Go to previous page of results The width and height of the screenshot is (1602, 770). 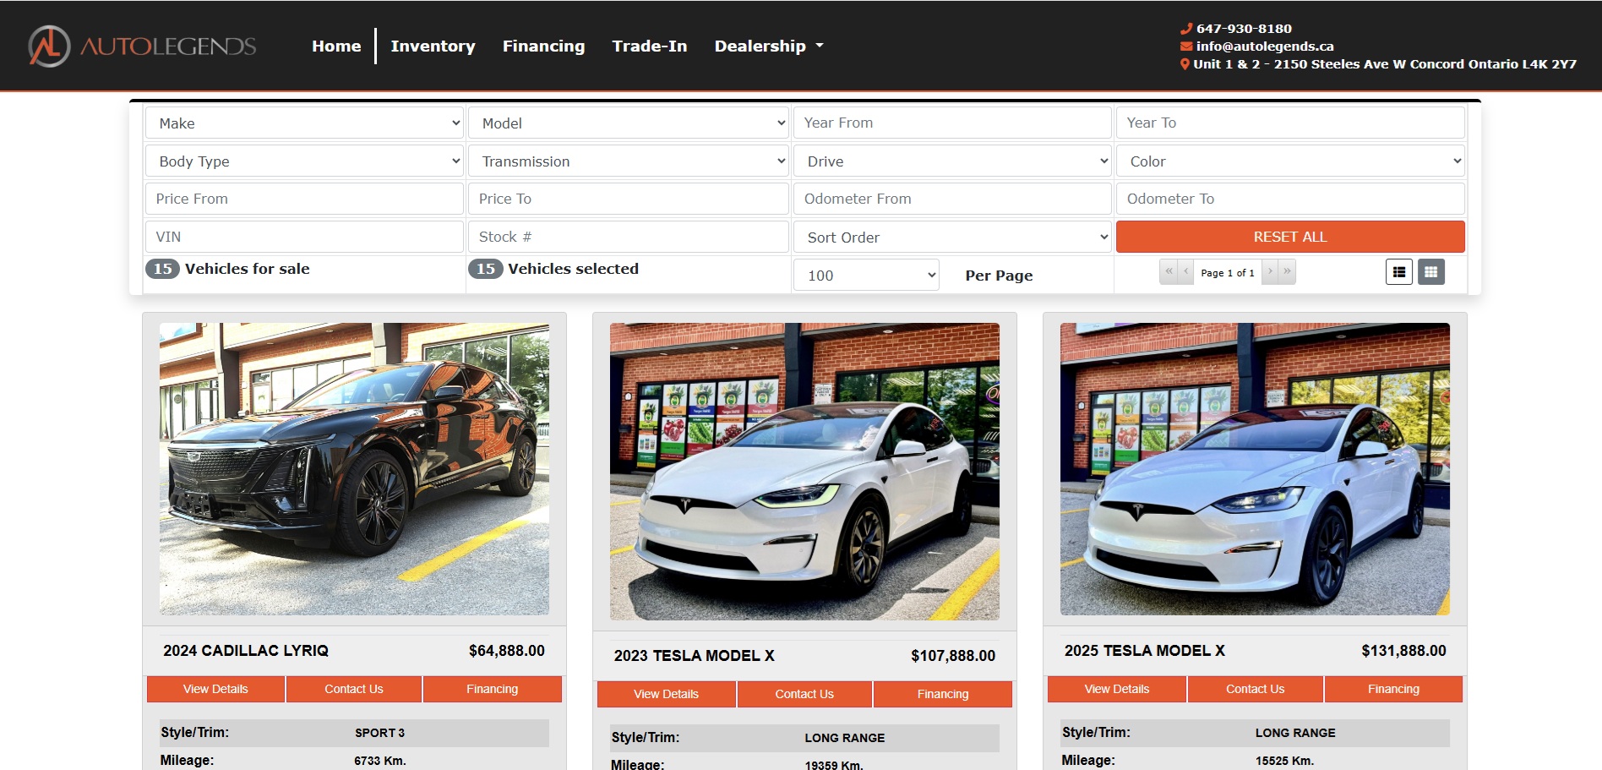[x=1185, y=272]
